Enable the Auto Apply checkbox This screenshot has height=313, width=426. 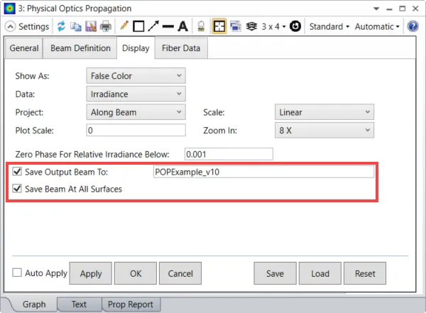17,273
